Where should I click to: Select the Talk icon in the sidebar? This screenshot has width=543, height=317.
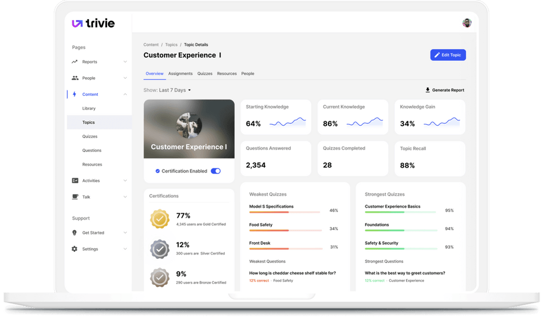pos(74,196)
